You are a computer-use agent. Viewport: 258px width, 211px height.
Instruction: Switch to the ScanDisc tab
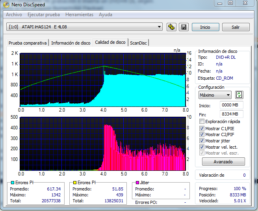138,43
